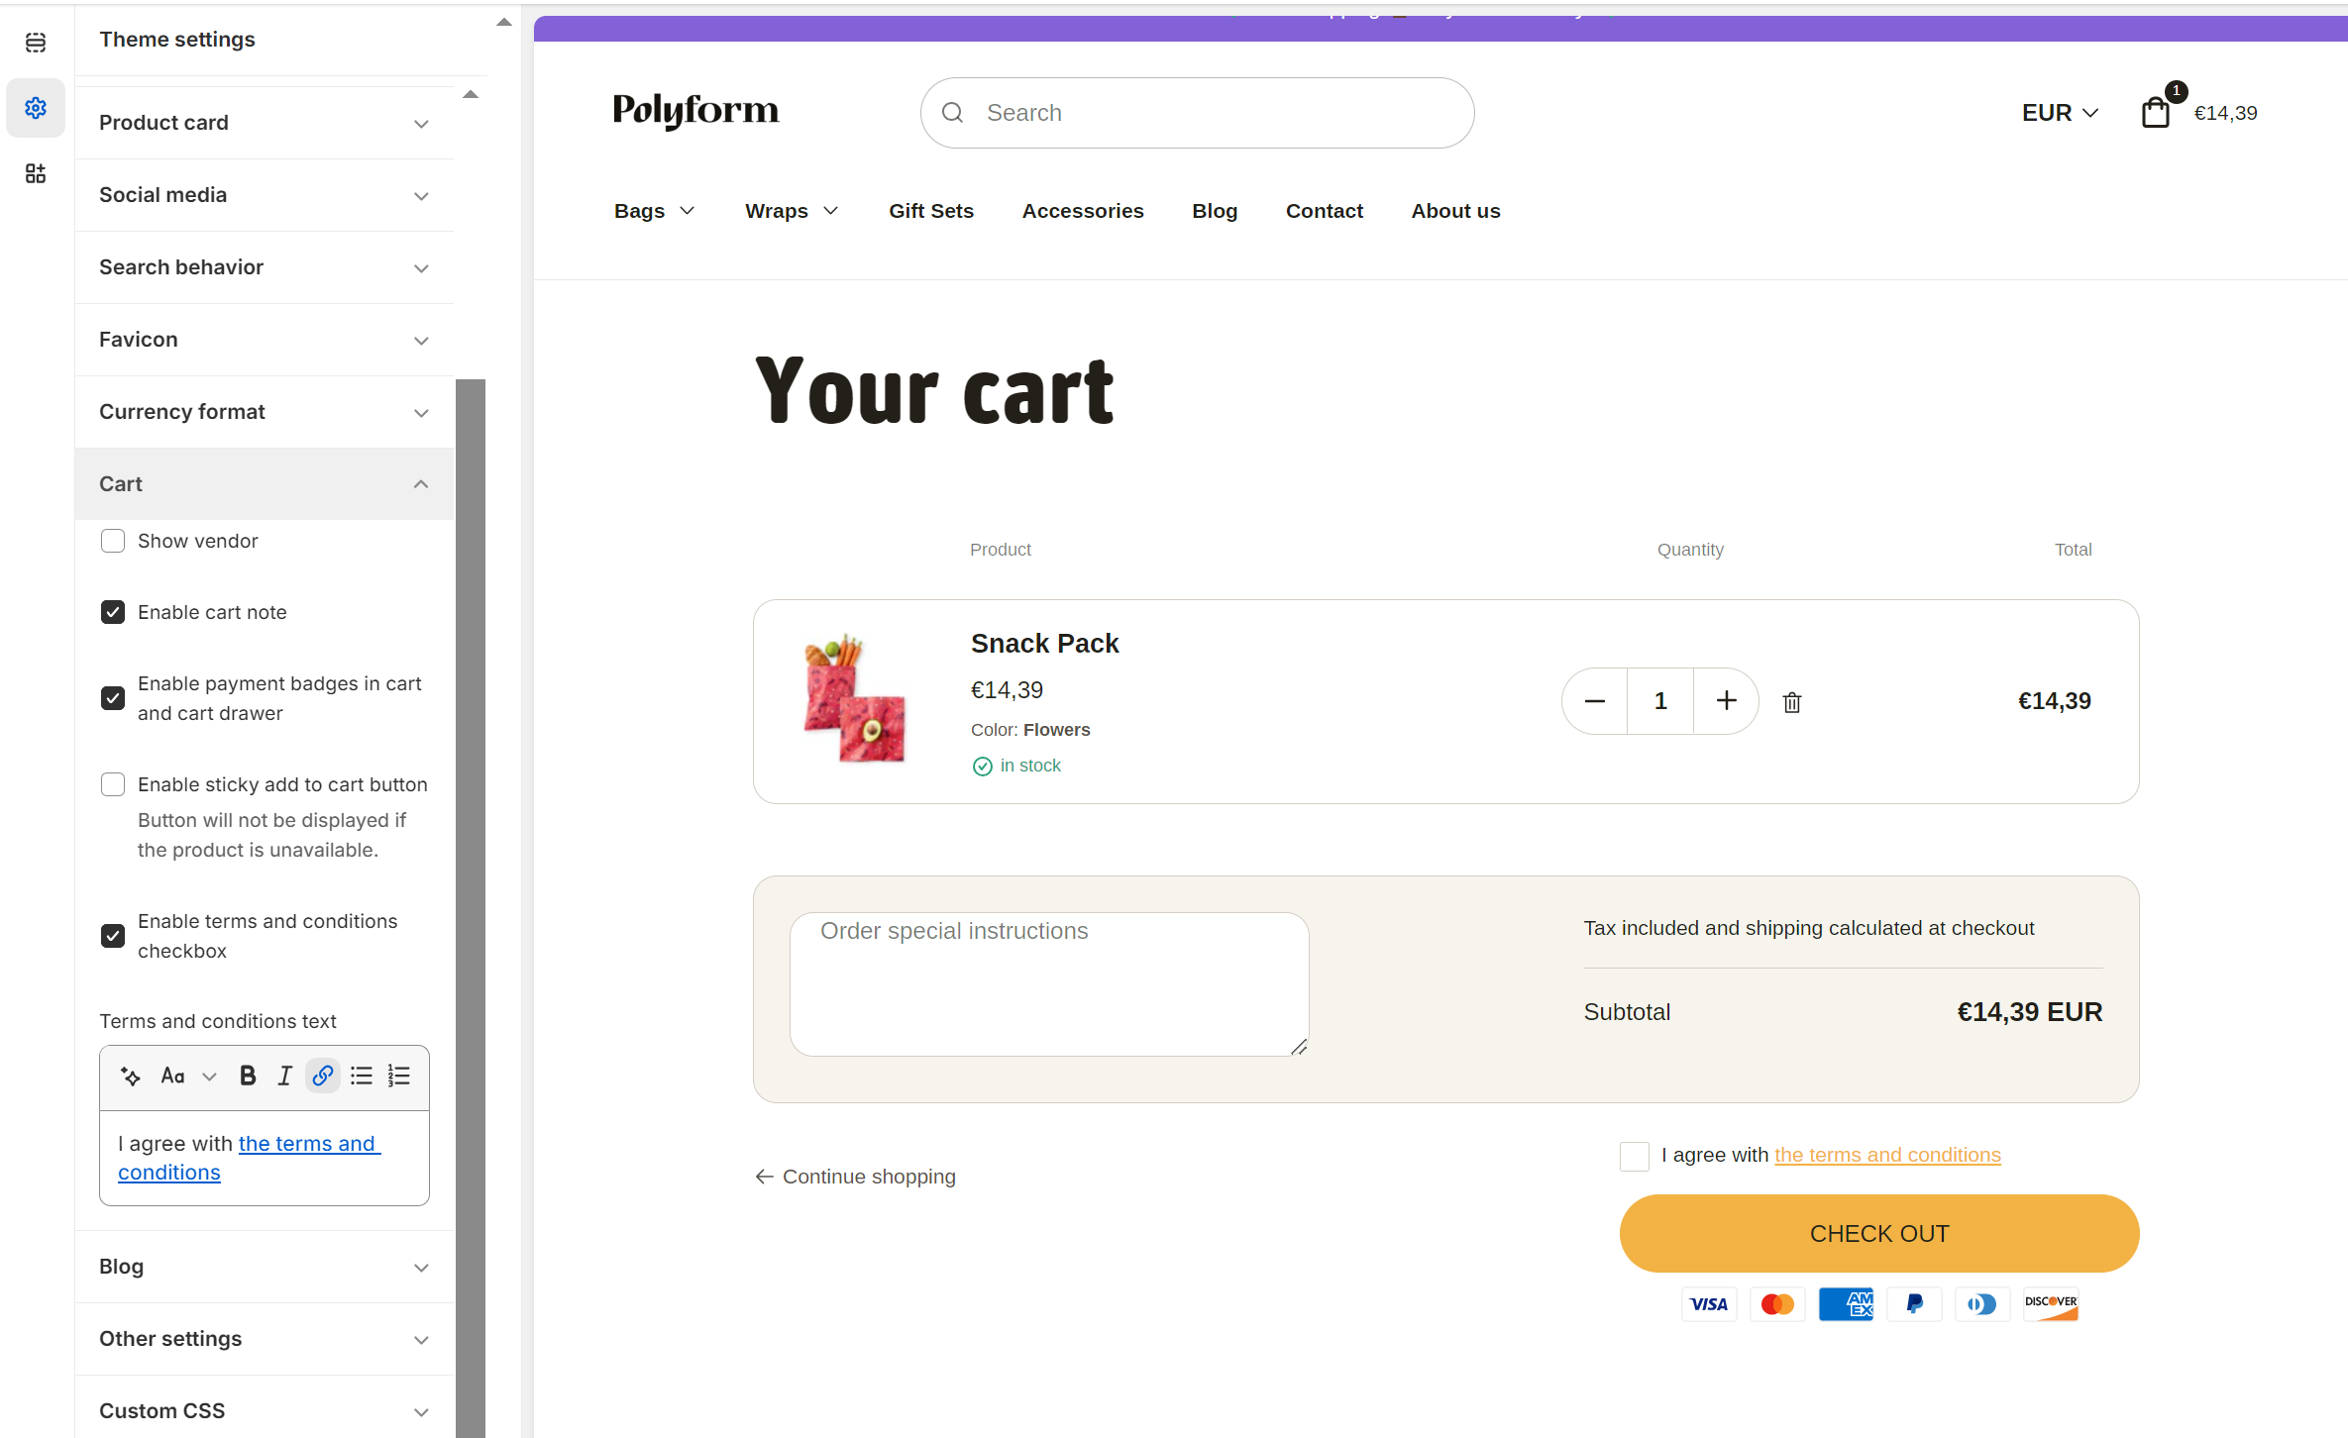Create a numbered list in terms text

398,1076
